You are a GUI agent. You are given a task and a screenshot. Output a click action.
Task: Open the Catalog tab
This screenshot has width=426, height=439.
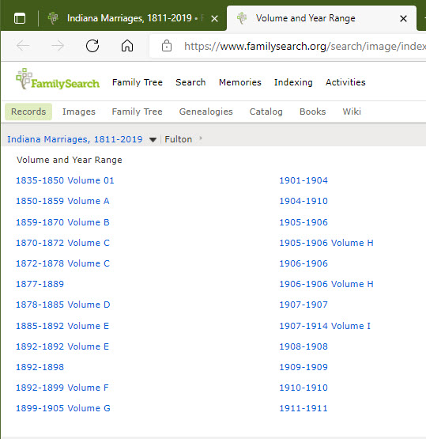pyautogui.click(x=266, y=112)
